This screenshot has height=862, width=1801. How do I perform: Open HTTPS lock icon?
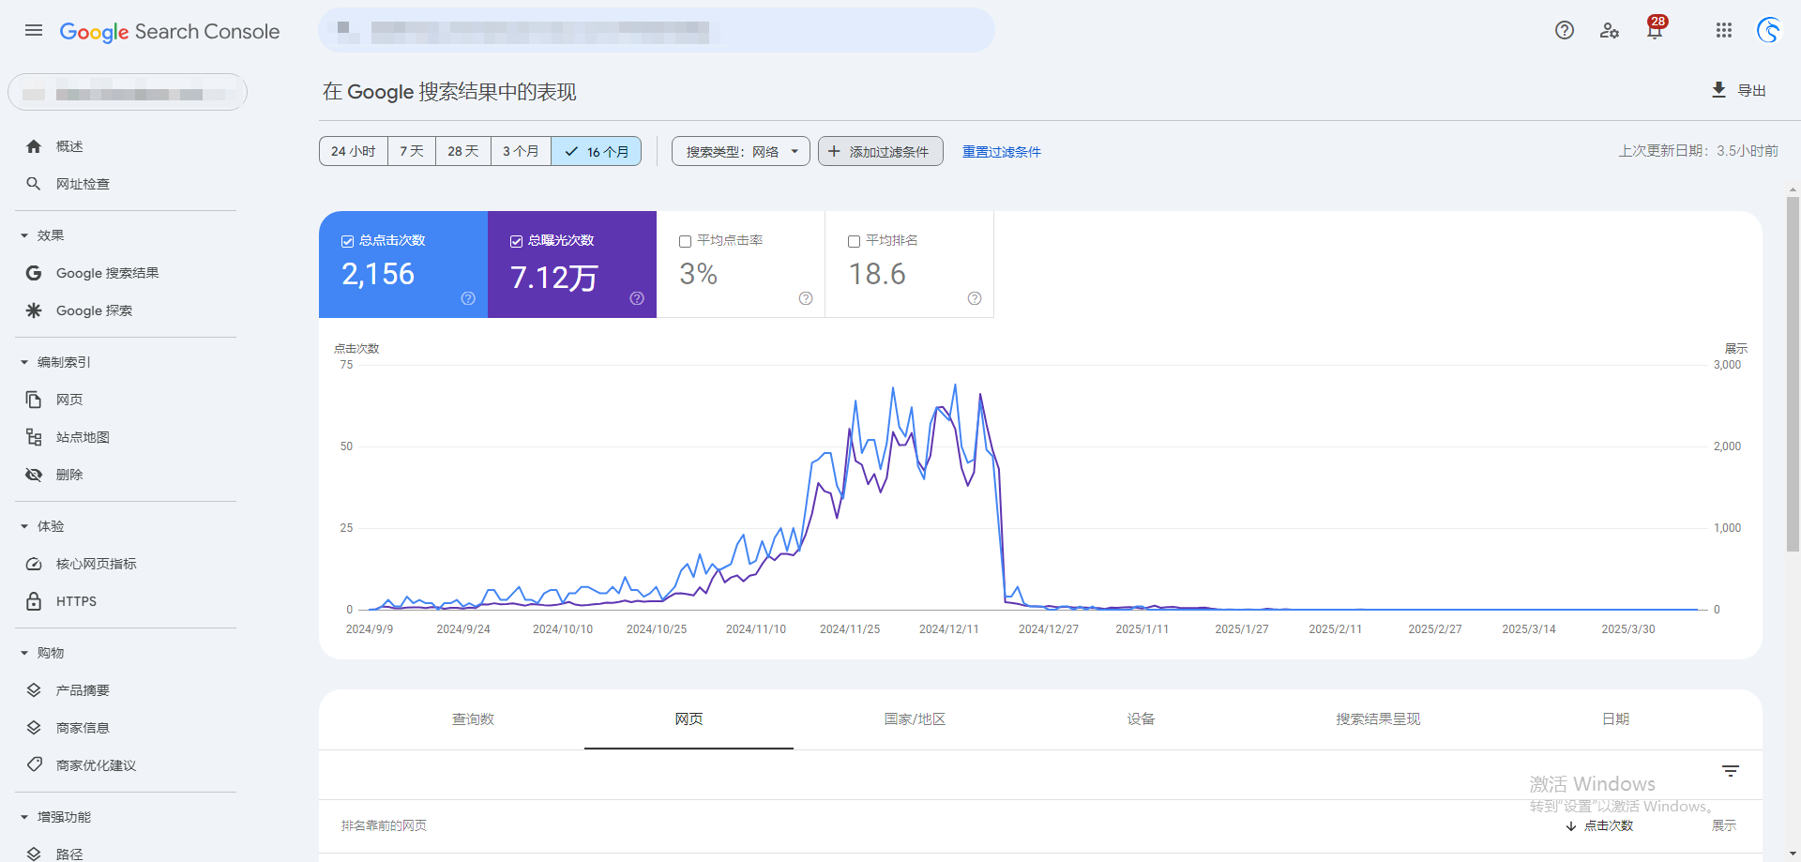tap(34, 601)
